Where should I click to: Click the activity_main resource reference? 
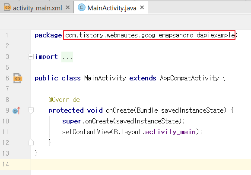(x=171, y=132)
